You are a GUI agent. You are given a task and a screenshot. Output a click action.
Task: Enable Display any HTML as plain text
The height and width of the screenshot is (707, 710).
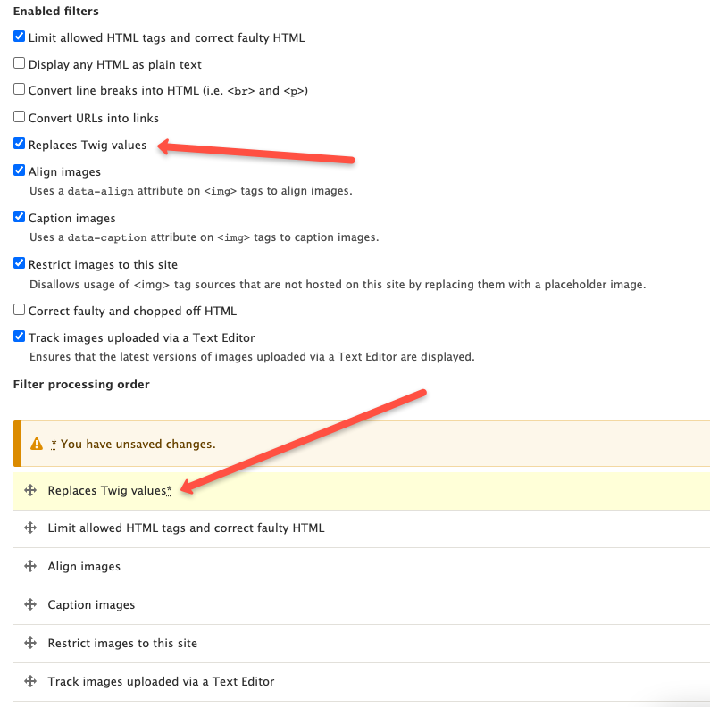click(x=19, y=62)
